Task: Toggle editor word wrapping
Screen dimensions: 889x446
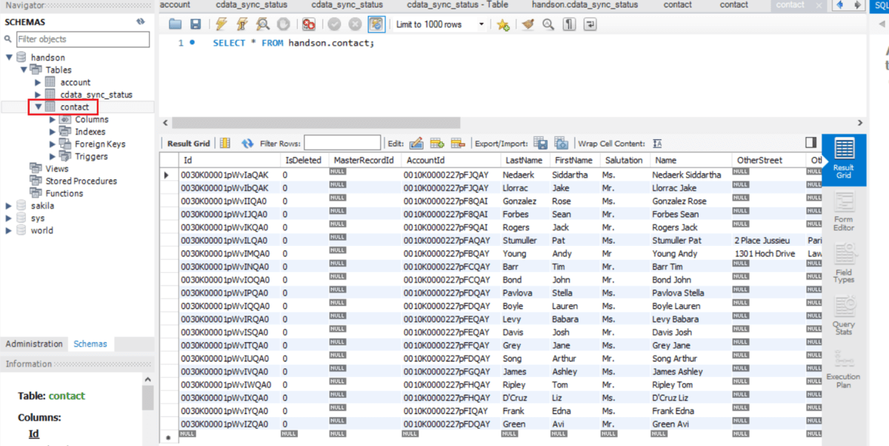Action: tap(590, 24)
